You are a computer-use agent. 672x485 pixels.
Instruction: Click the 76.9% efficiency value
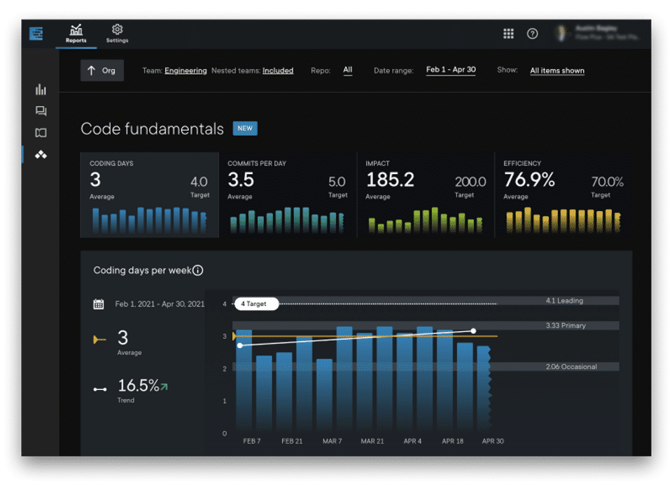pyautogui.click(x=529, y=180)
